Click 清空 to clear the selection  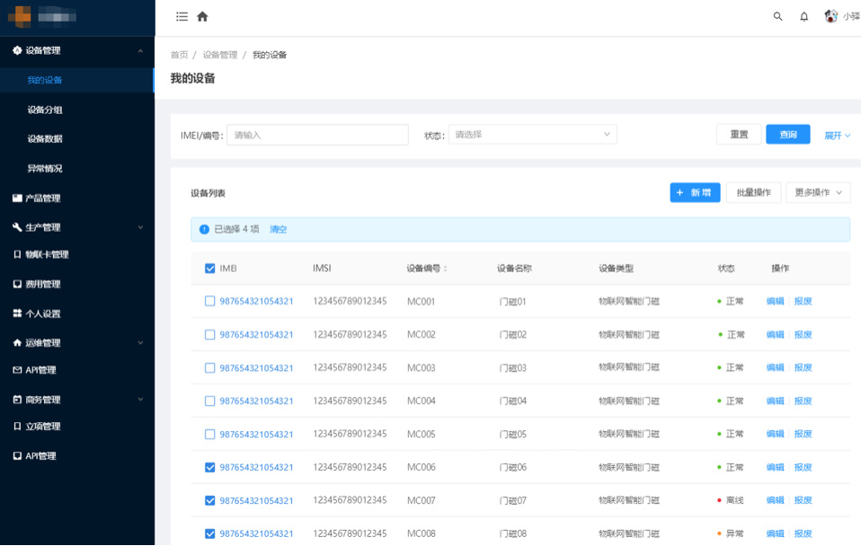tap(279, 229)
